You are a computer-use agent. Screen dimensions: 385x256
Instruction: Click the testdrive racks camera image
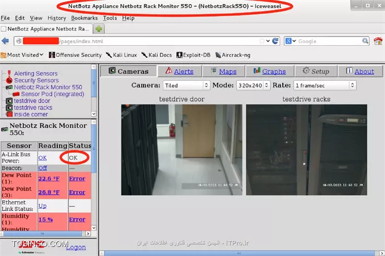(x=307, y=150)
